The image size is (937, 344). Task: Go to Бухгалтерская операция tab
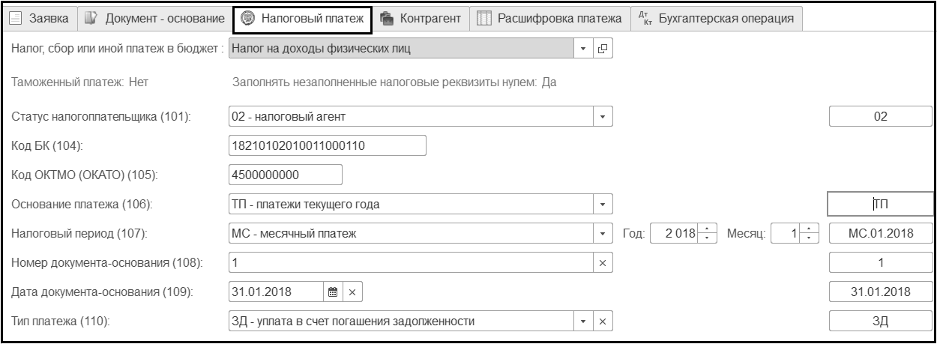coord(715,18)
